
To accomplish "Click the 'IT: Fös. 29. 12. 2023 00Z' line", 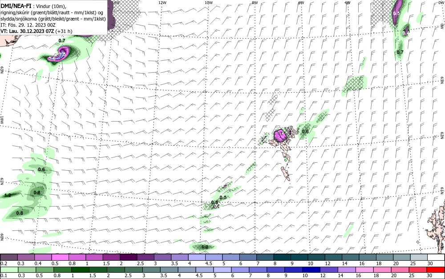I will (x=28, y=25).
